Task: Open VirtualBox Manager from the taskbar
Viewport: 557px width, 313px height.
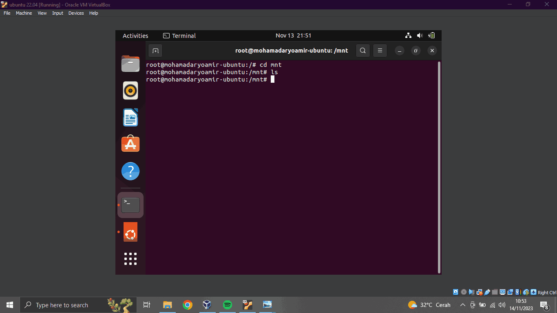Action: (x=207, y=305)
